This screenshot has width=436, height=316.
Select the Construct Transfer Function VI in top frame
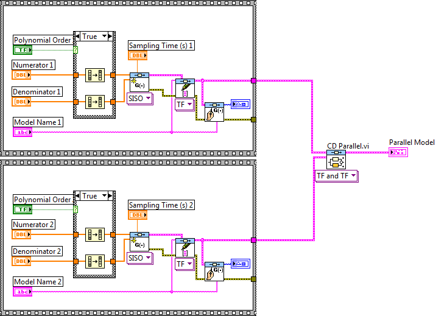(x=139, y=82)
